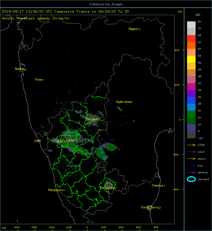
Task: Click the blue bip arrow in legend
Action: coord(191,166)
